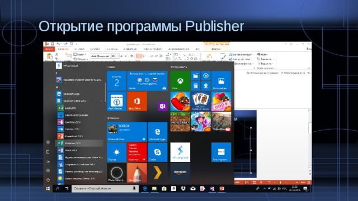Viewport: 358px width, 201px height.
Task: Open OneDrive for Business in the app list
Action: click(79, 115)
